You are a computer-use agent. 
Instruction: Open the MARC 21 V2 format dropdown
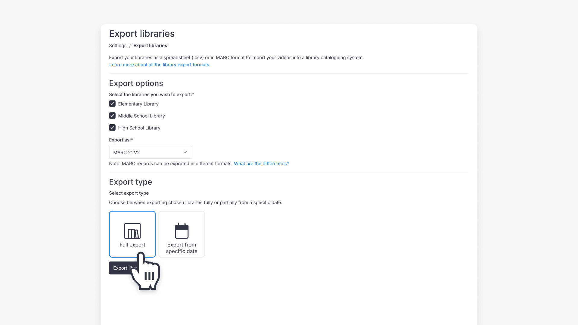click(x=150, y=152)
